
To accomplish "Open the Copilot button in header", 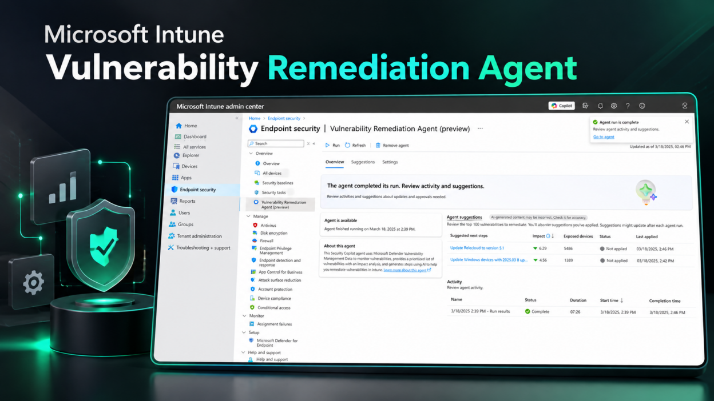I will [561, 106].
